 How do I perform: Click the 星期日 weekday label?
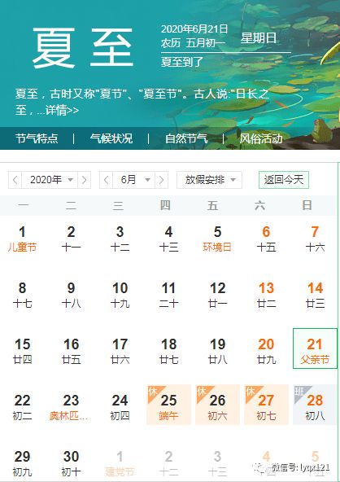[x=259, y=38]
